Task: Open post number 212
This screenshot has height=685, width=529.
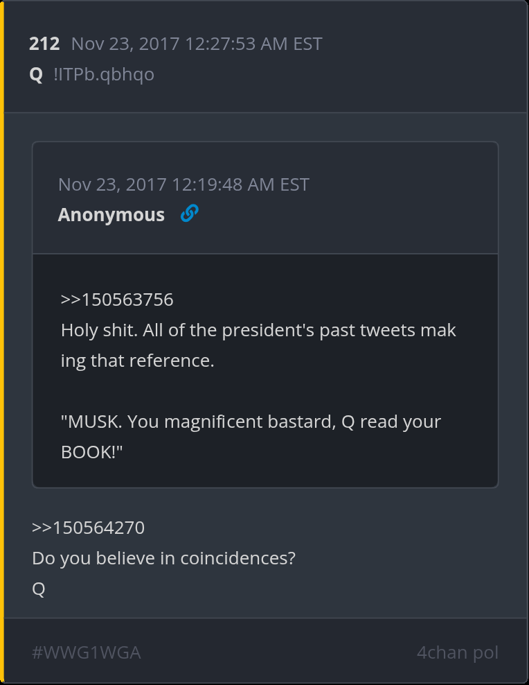Action: pyautogui.click(x=44, y=44)
